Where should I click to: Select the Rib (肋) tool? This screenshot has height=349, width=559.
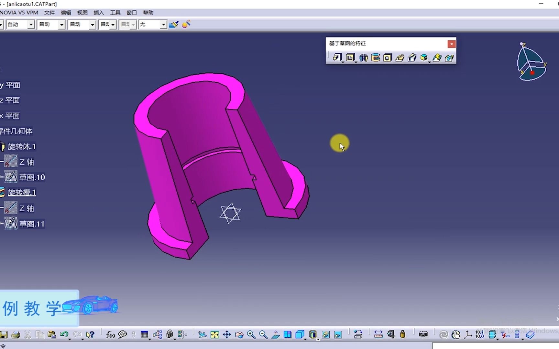[x=400, y=58]
